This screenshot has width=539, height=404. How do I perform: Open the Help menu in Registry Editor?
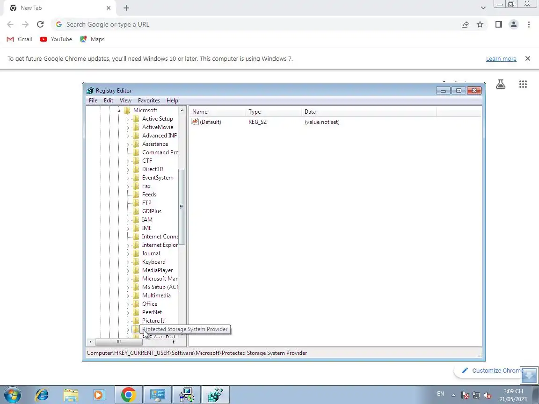tap(172, 101)
